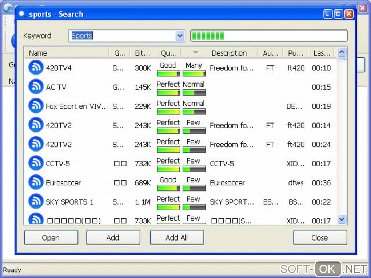Sort by the G... column header
Image resolution: width=371 pixels, height=278 pixels.
click(x=120, y=53)
